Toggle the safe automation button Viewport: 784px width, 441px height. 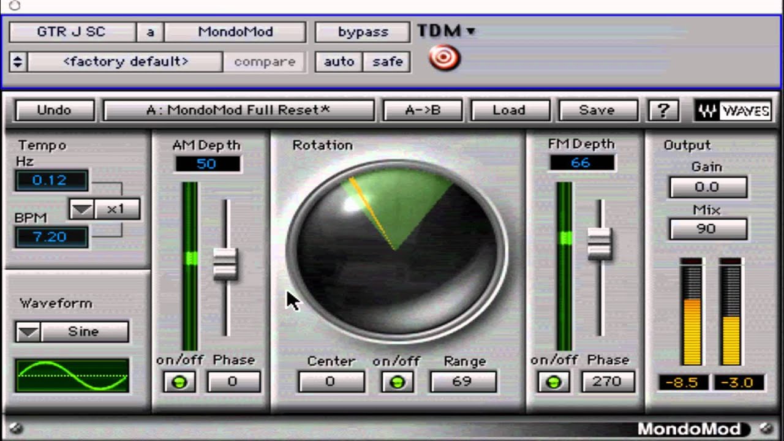point(387,61)
